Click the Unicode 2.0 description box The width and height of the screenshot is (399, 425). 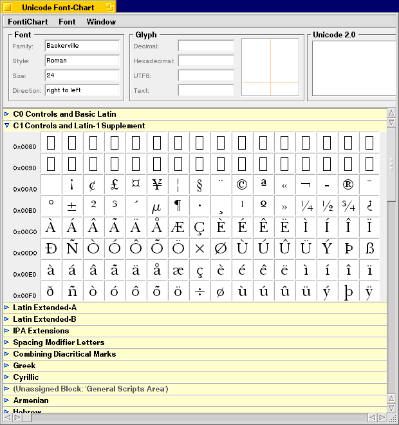pos(355,68)
